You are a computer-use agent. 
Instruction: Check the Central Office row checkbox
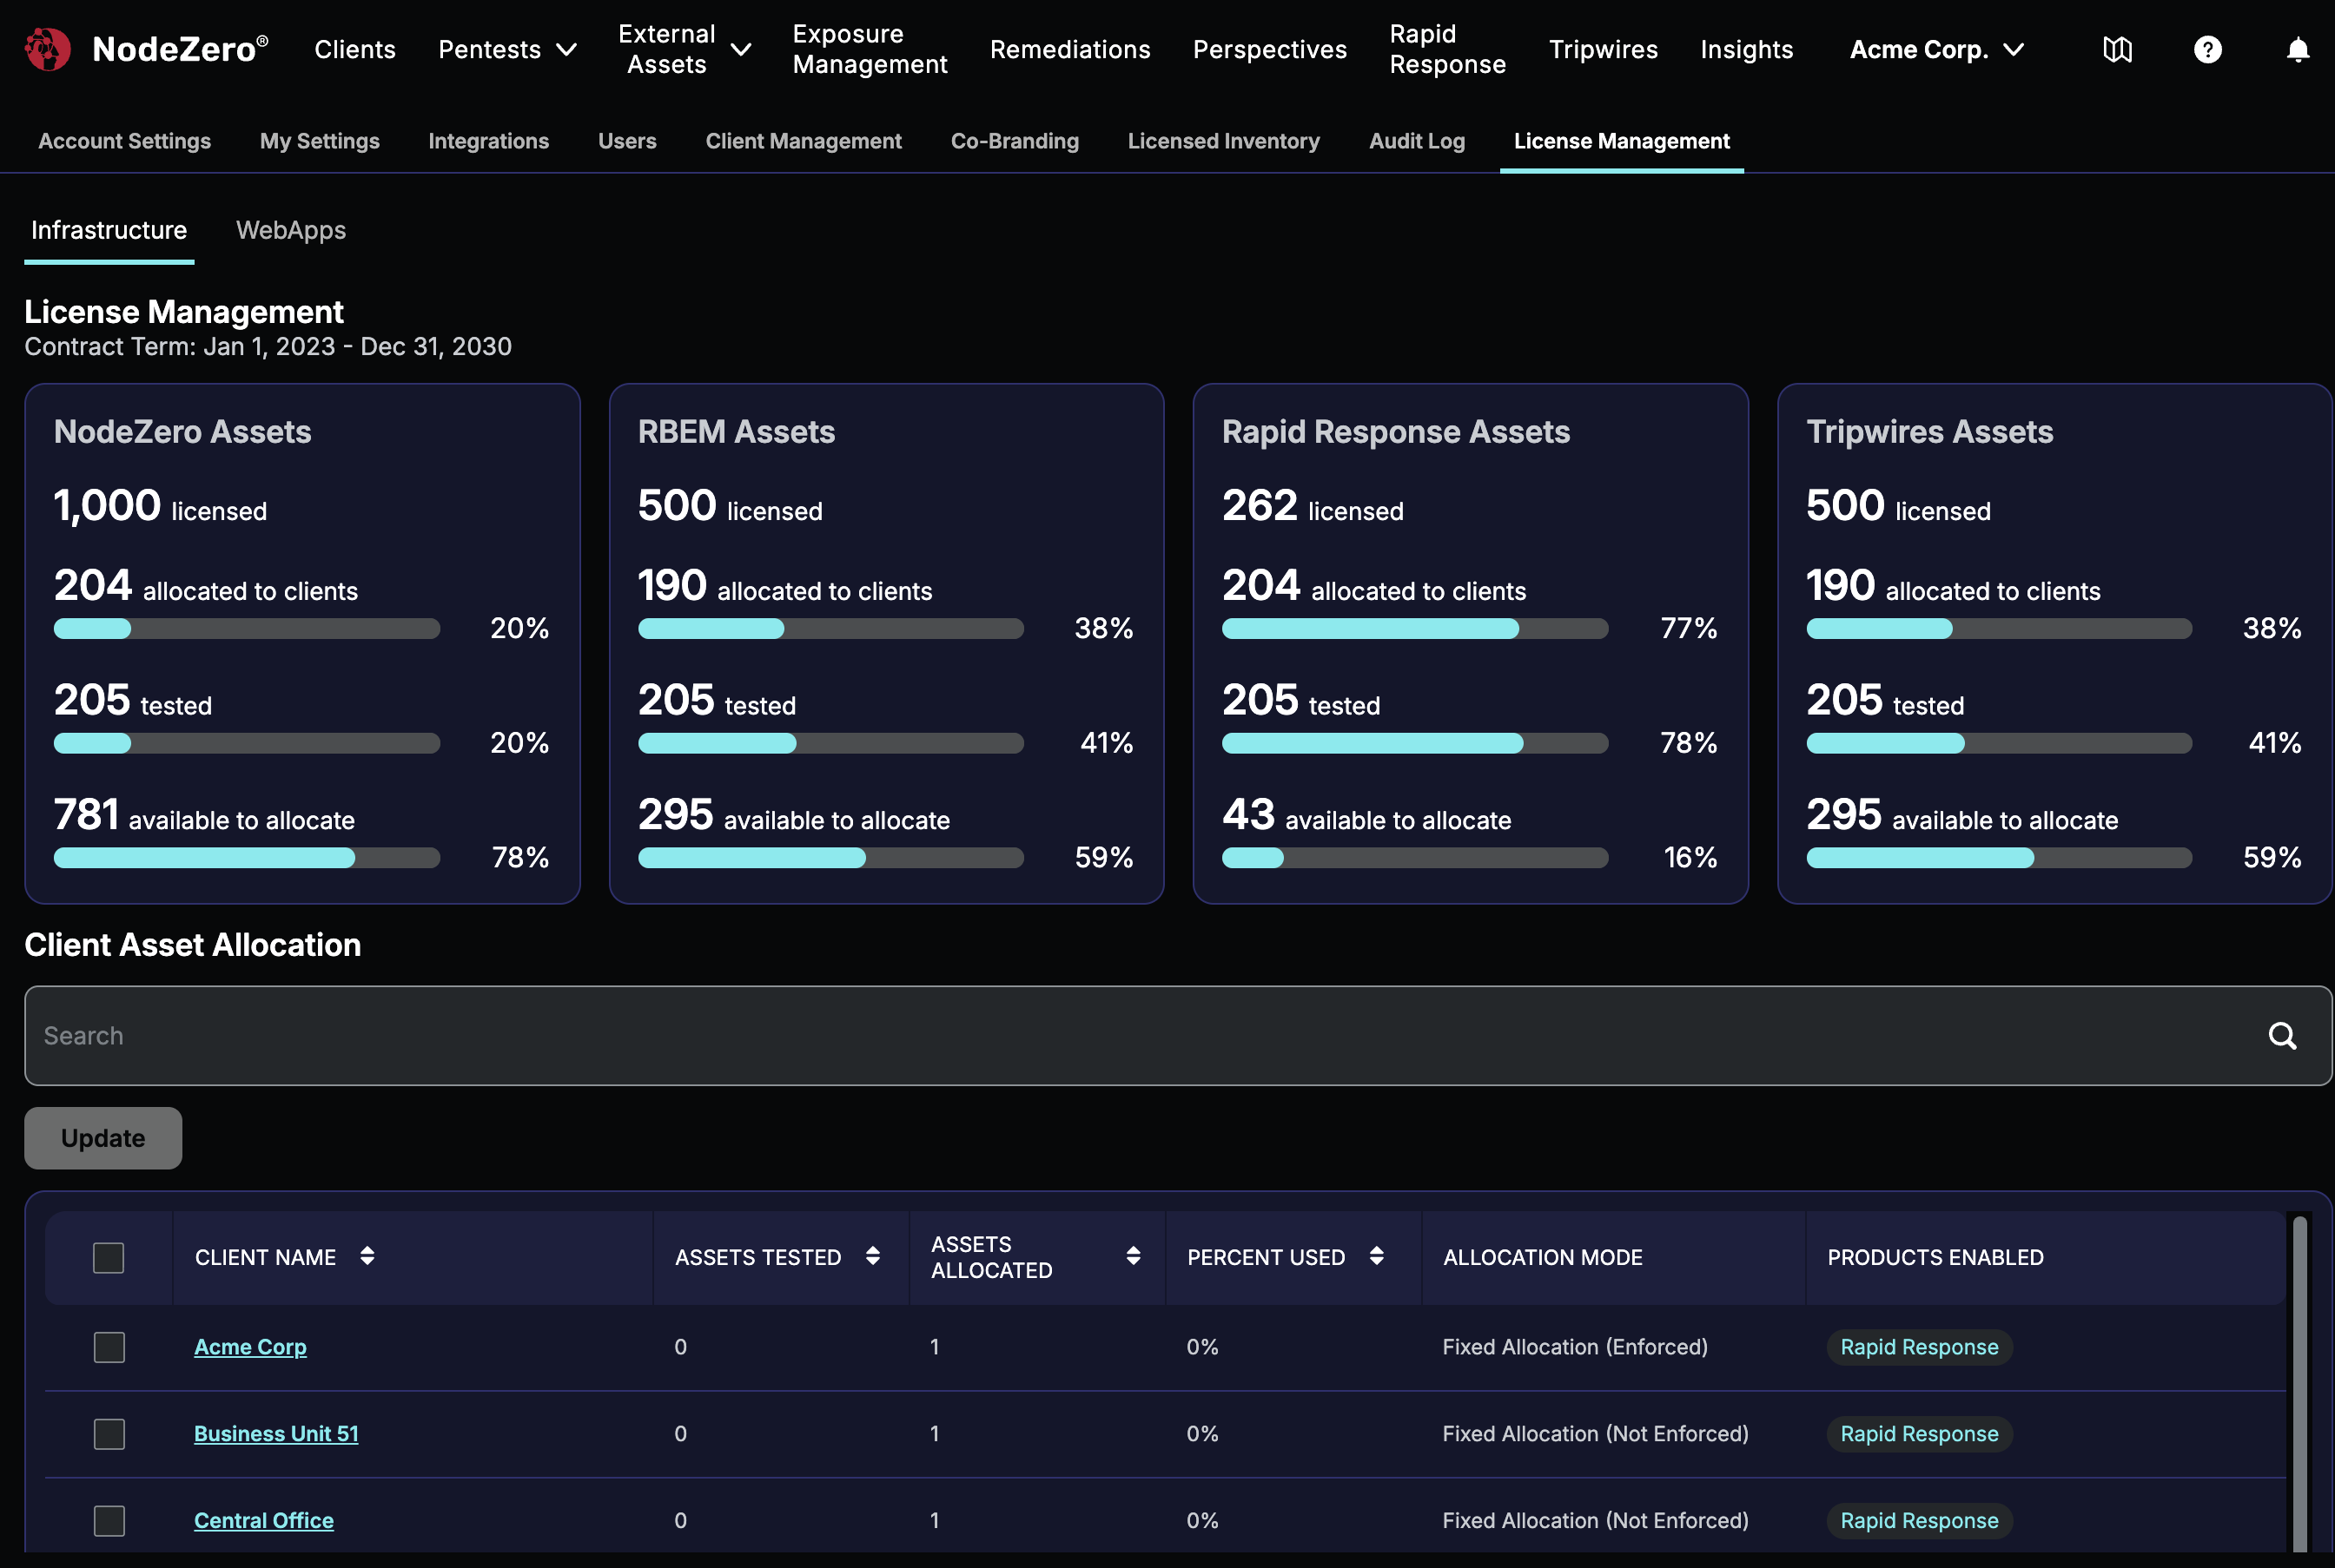click(x=108, y=1520)
